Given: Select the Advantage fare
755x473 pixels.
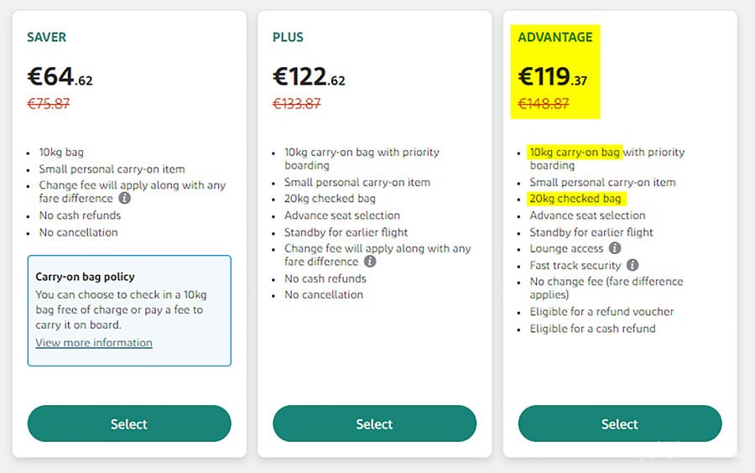Looking at the screenshot, I should 620,424.
